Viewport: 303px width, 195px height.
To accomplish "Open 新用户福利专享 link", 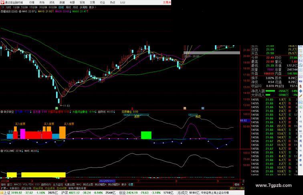I will pyautogui.click(x=77, y=188).
